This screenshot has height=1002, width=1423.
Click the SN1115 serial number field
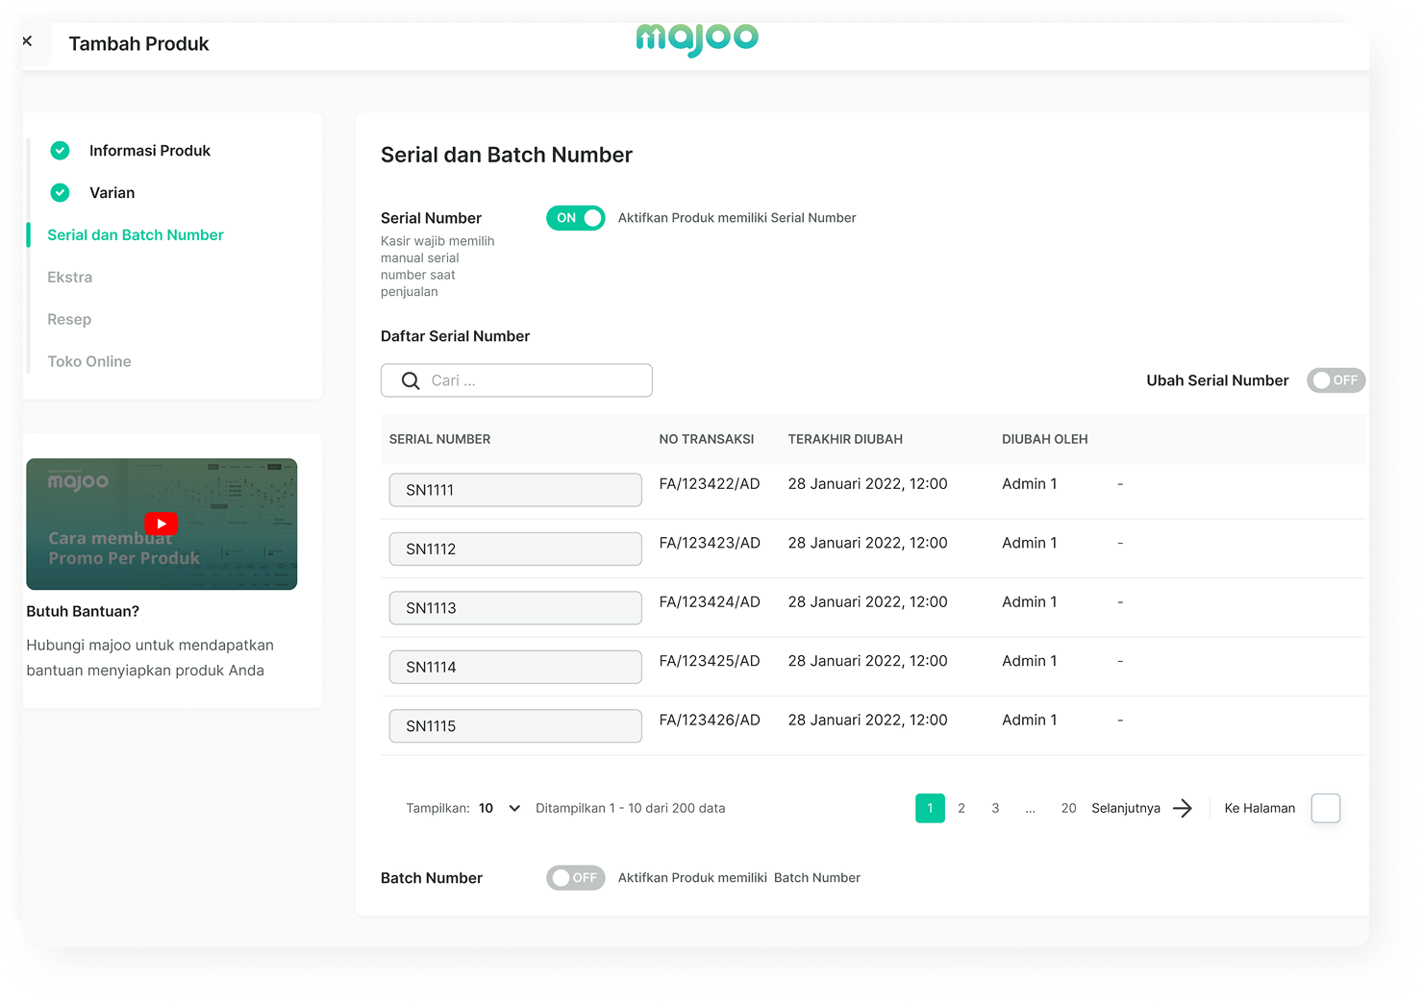click(515, 726)
